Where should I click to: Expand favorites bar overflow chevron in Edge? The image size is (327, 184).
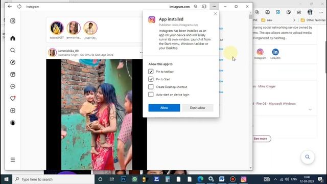pyautogui.click(x=294, y=20)
